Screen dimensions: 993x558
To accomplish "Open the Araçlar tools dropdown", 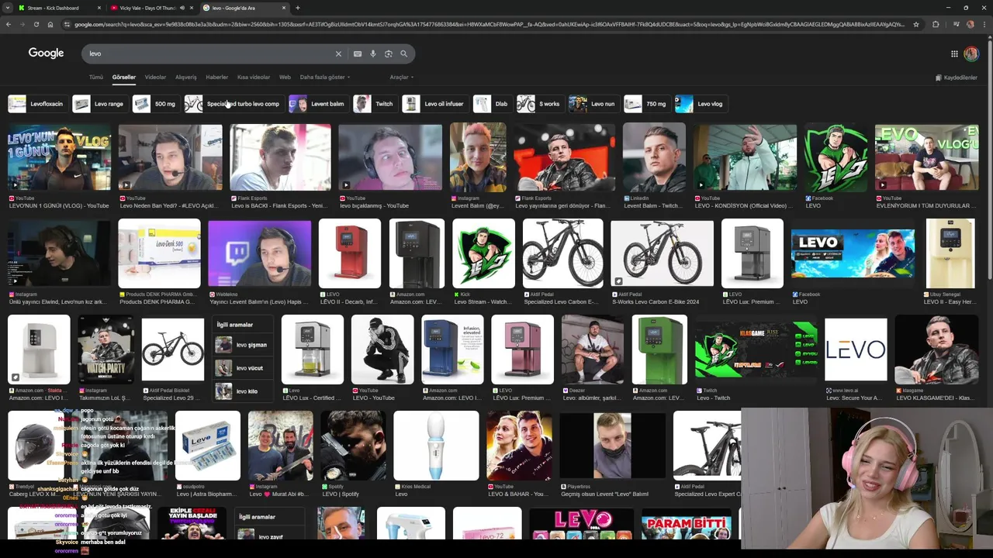I will (x=402, y=77).
